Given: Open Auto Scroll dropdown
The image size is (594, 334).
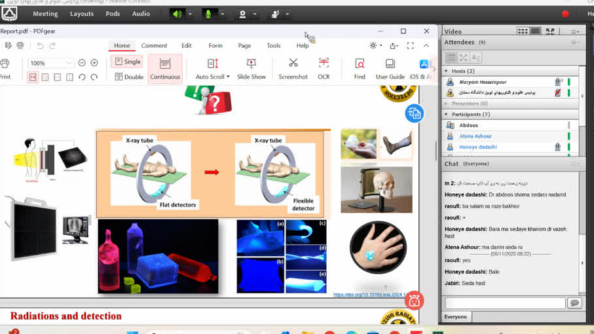Looking at the screenshot, I should [213, 69].
